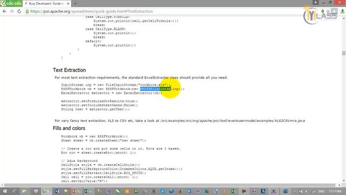Open PowerPoint from taskbar

tap(76, 191)
